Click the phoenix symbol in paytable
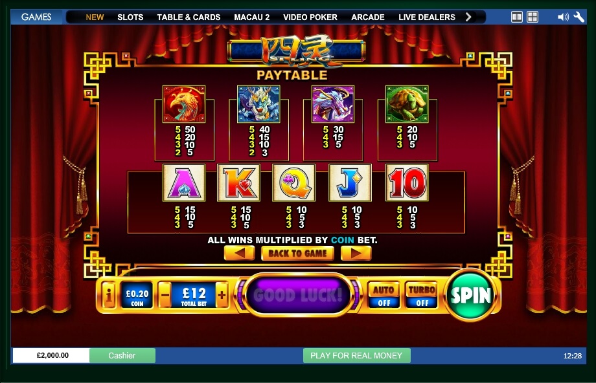 coord(184,104)
